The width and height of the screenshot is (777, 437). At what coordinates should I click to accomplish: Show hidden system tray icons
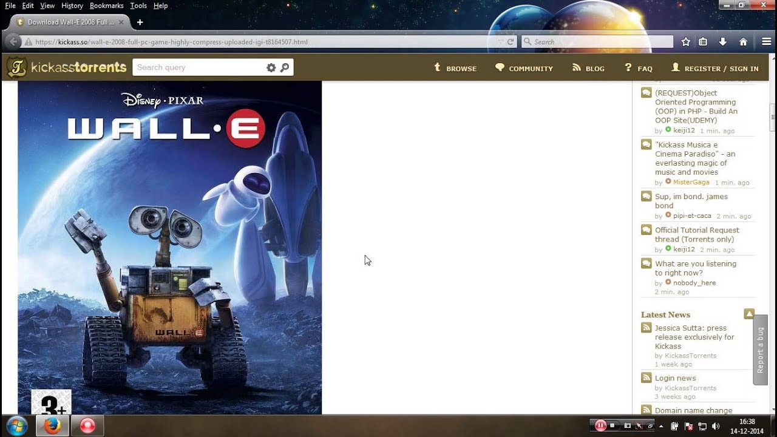point(661,426)
